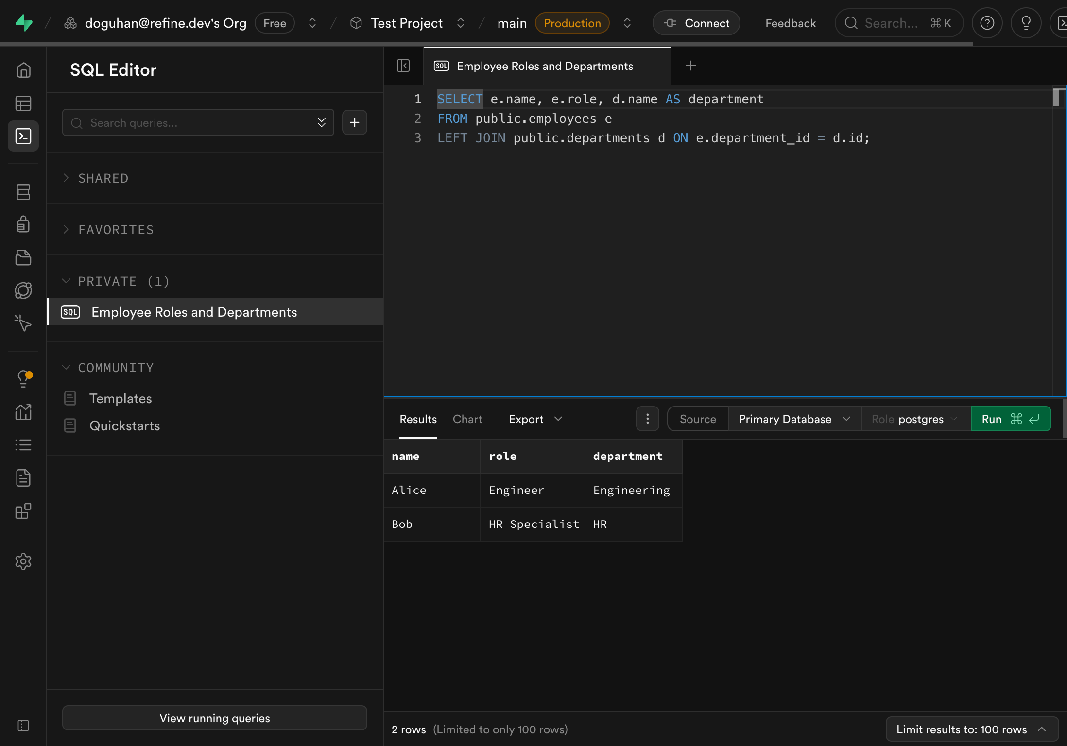The height and width of the screenshot is (746, 1067).
Task: Collapse the sidebar with the bottom panel icon
Action: [23, 726]
